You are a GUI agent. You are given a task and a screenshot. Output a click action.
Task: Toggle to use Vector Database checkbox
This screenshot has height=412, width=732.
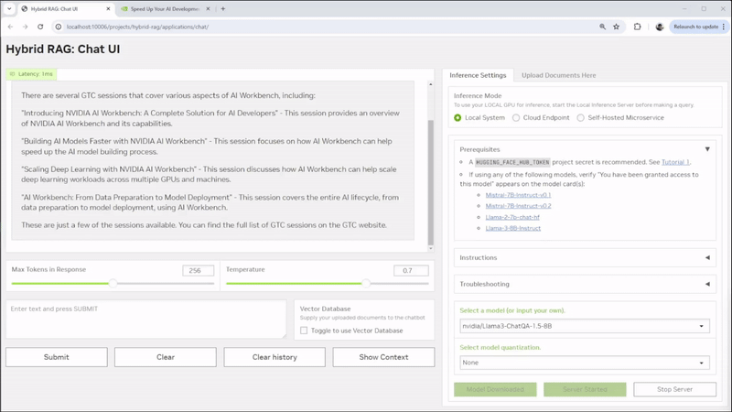tap(304, 331)
